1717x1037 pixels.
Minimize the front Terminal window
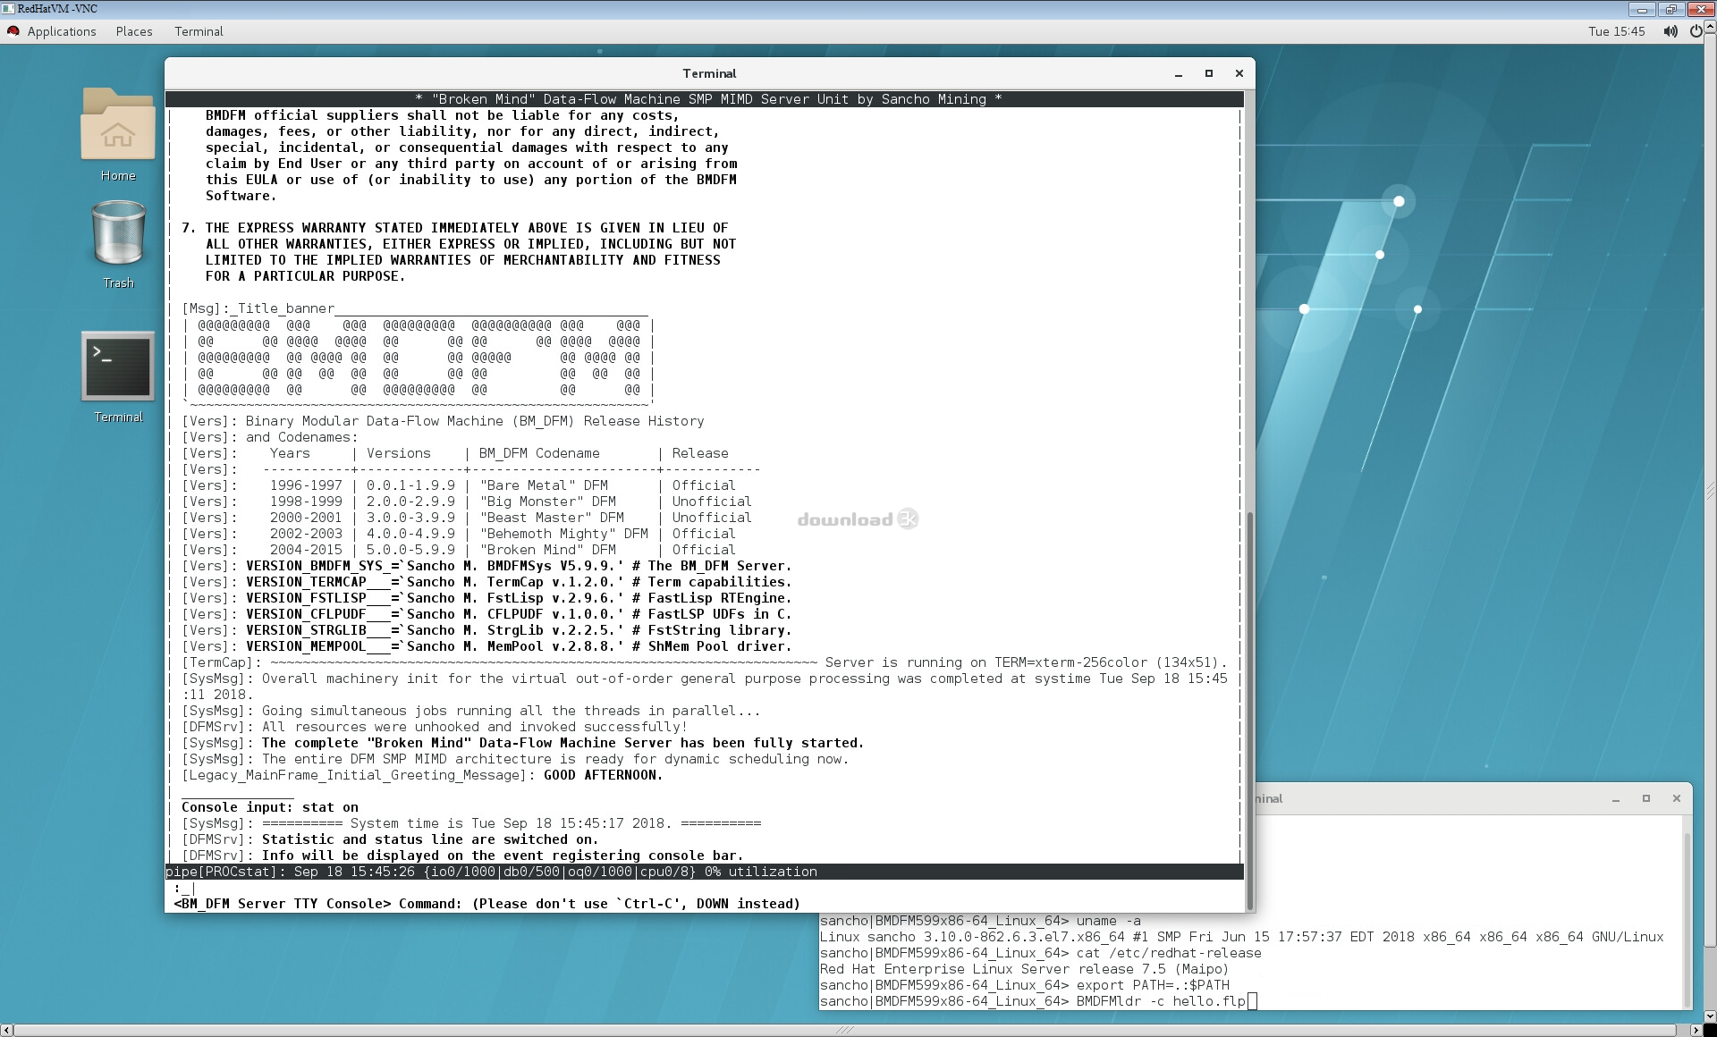click(1179, 74)
